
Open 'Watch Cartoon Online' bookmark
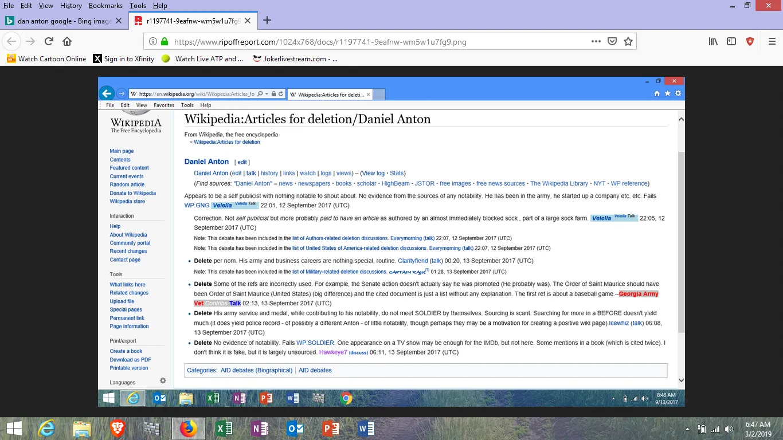(47, 58)
